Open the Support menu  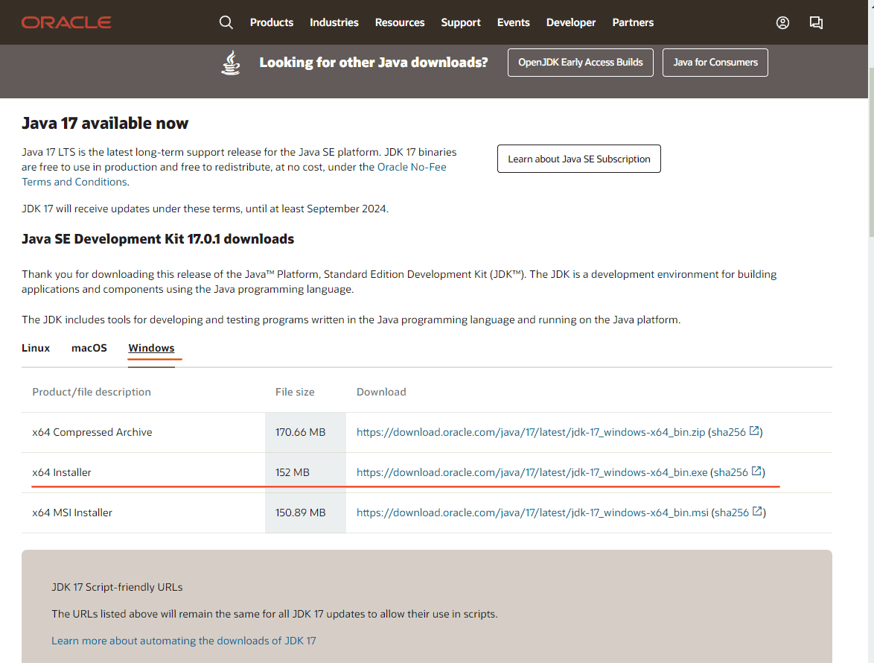pyautogui.click(x=460, y=22)
